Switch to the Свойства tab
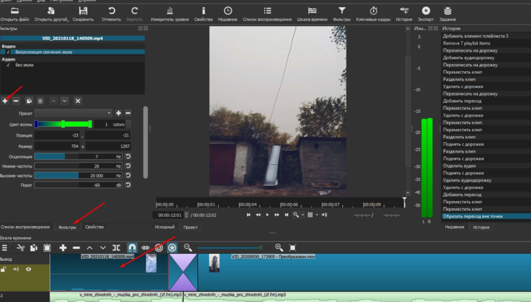 click(x=94, y=227)
